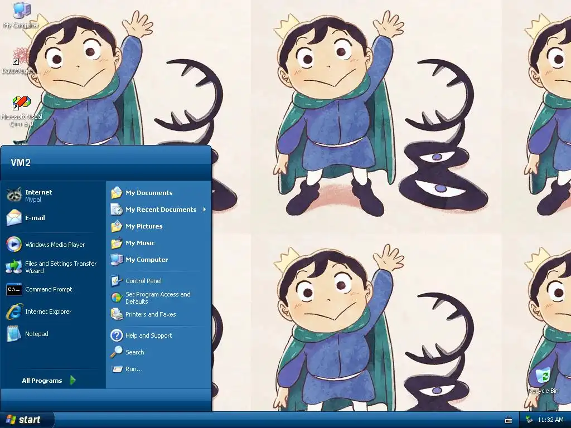Open Control Panel icon
Image resolution: width=571 pixels, height=428 pixels.
click(117, 281)
